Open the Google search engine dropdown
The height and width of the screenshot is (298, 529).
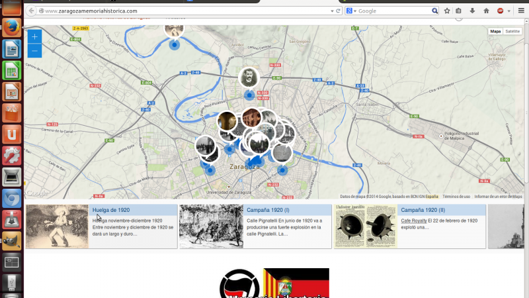[352, 11]
